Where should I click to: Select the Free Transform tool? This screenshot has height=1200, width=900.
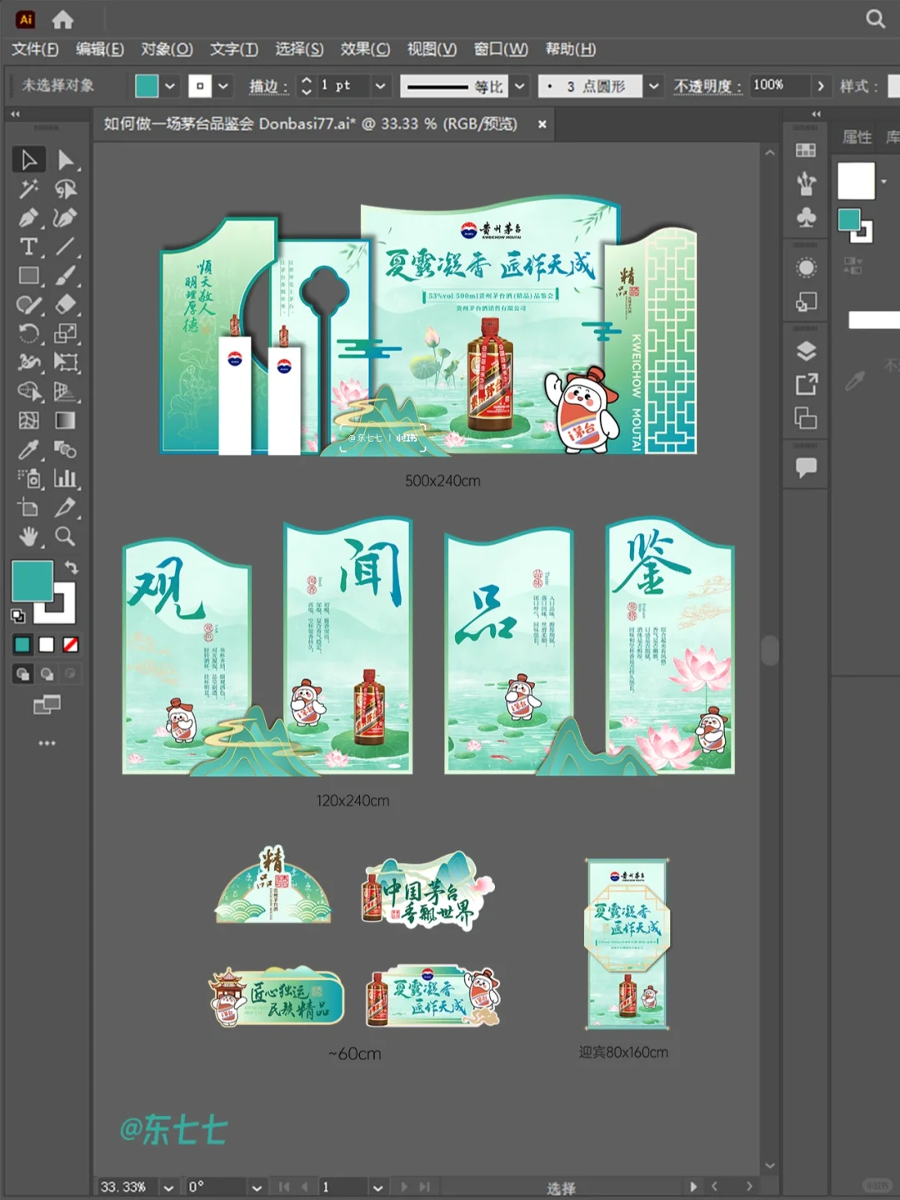[x=65, y=362]
